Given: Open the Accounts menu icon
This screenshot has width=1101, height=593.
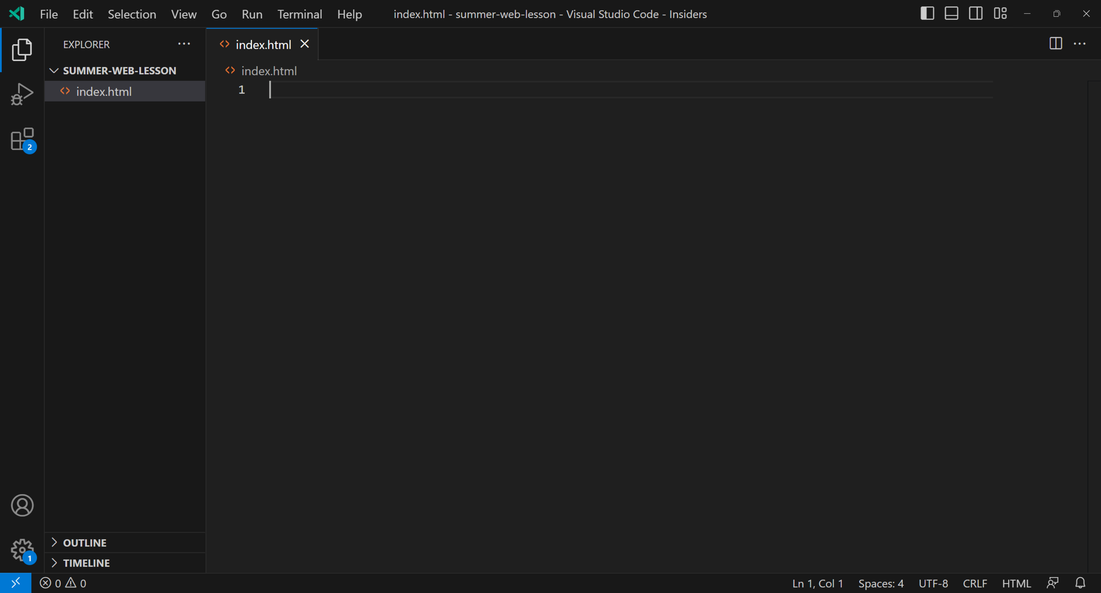Looking at the screenshot, I should [22, 505].
